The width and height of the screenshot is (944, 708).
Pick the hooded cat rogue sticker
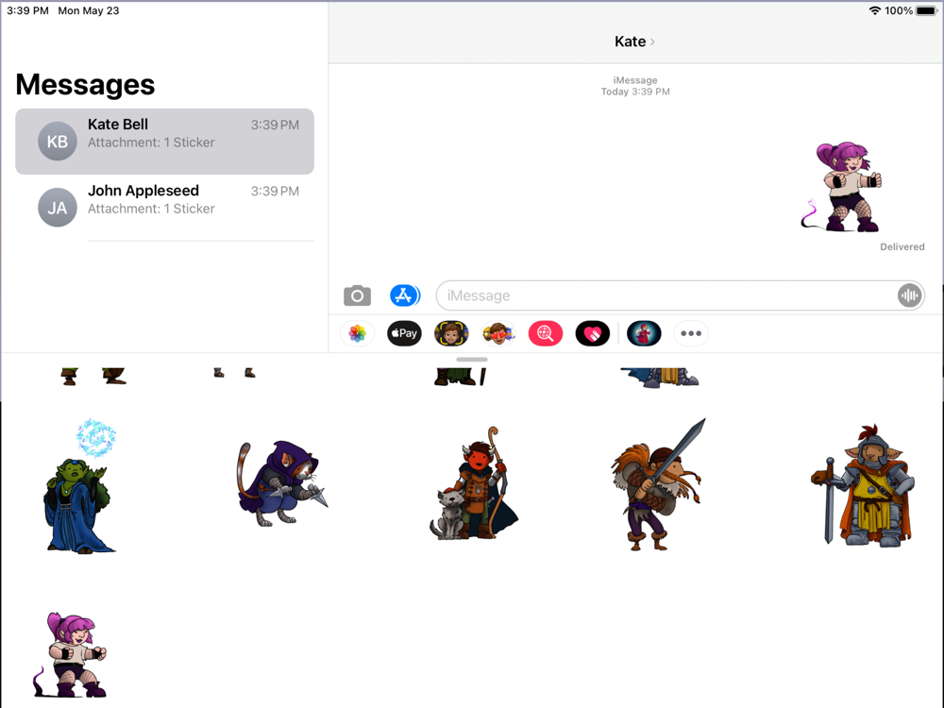(x=281, y=483)
